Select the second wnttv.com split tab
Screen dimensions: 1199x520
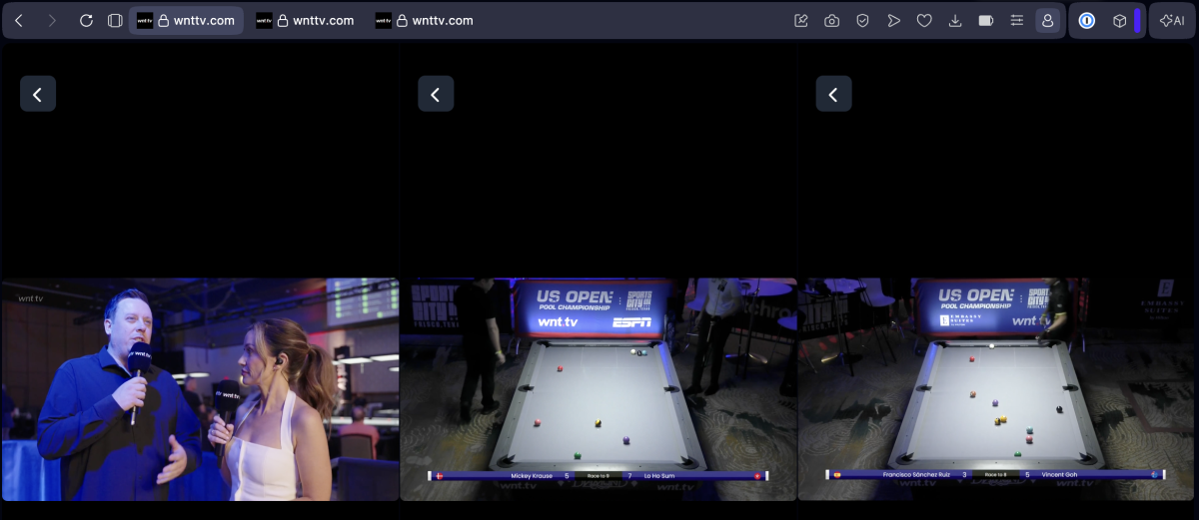pos(306,20)
